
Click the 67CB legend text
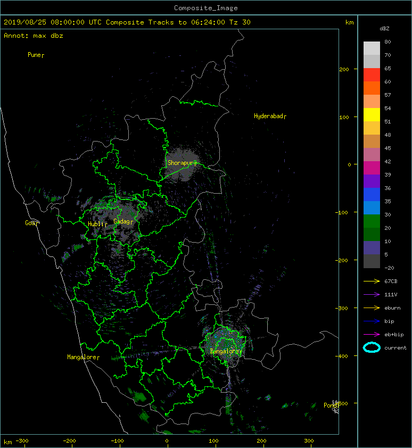coord(391,281)
